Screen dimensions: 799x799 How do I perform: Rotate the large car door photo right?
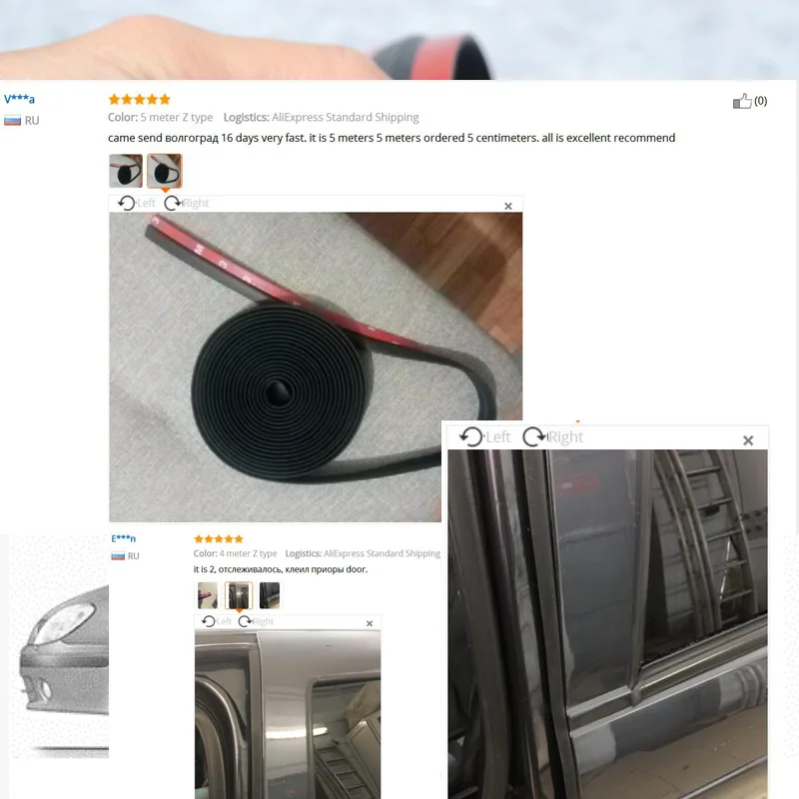(553, 436)
